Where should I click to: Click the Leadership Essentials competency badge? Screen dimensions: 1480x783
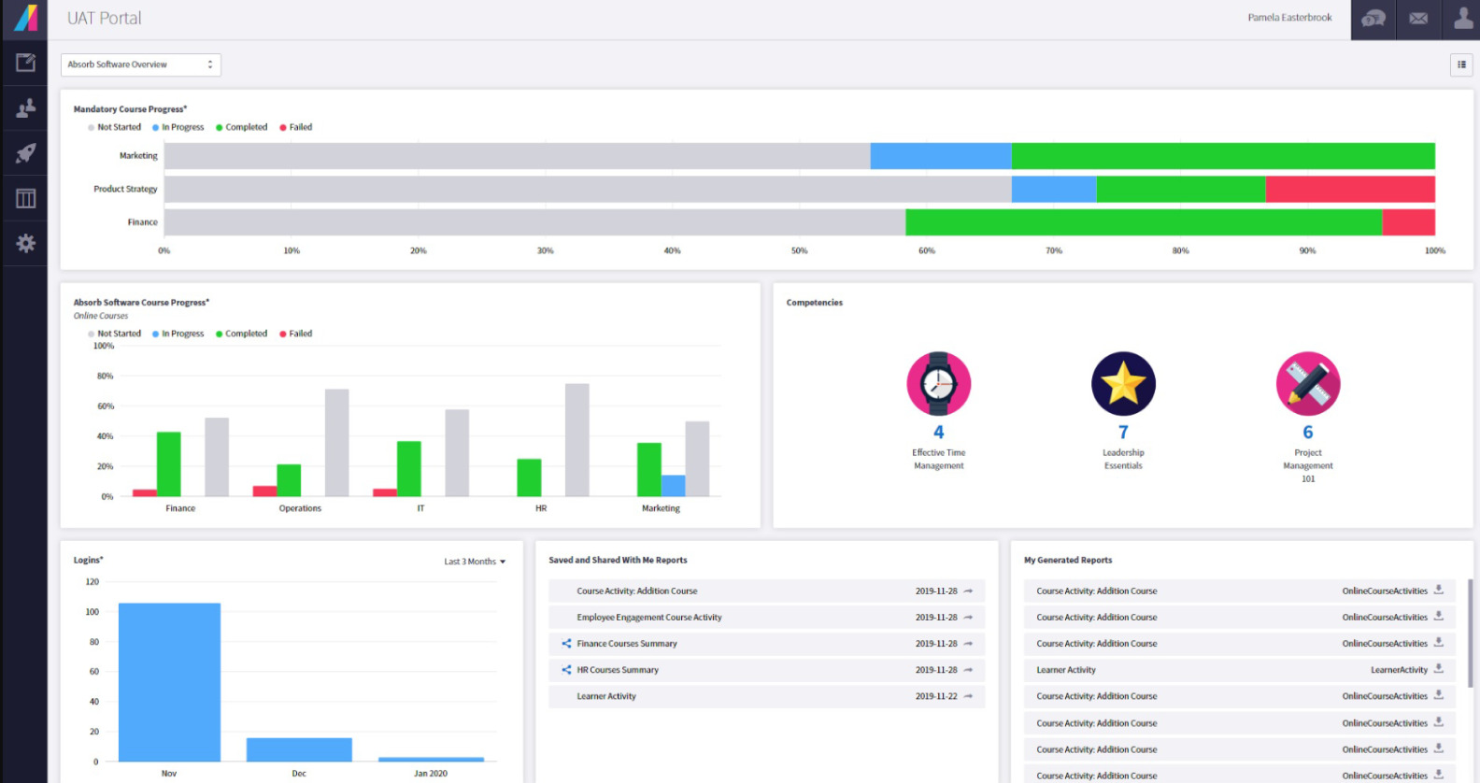pos(1123,384)
